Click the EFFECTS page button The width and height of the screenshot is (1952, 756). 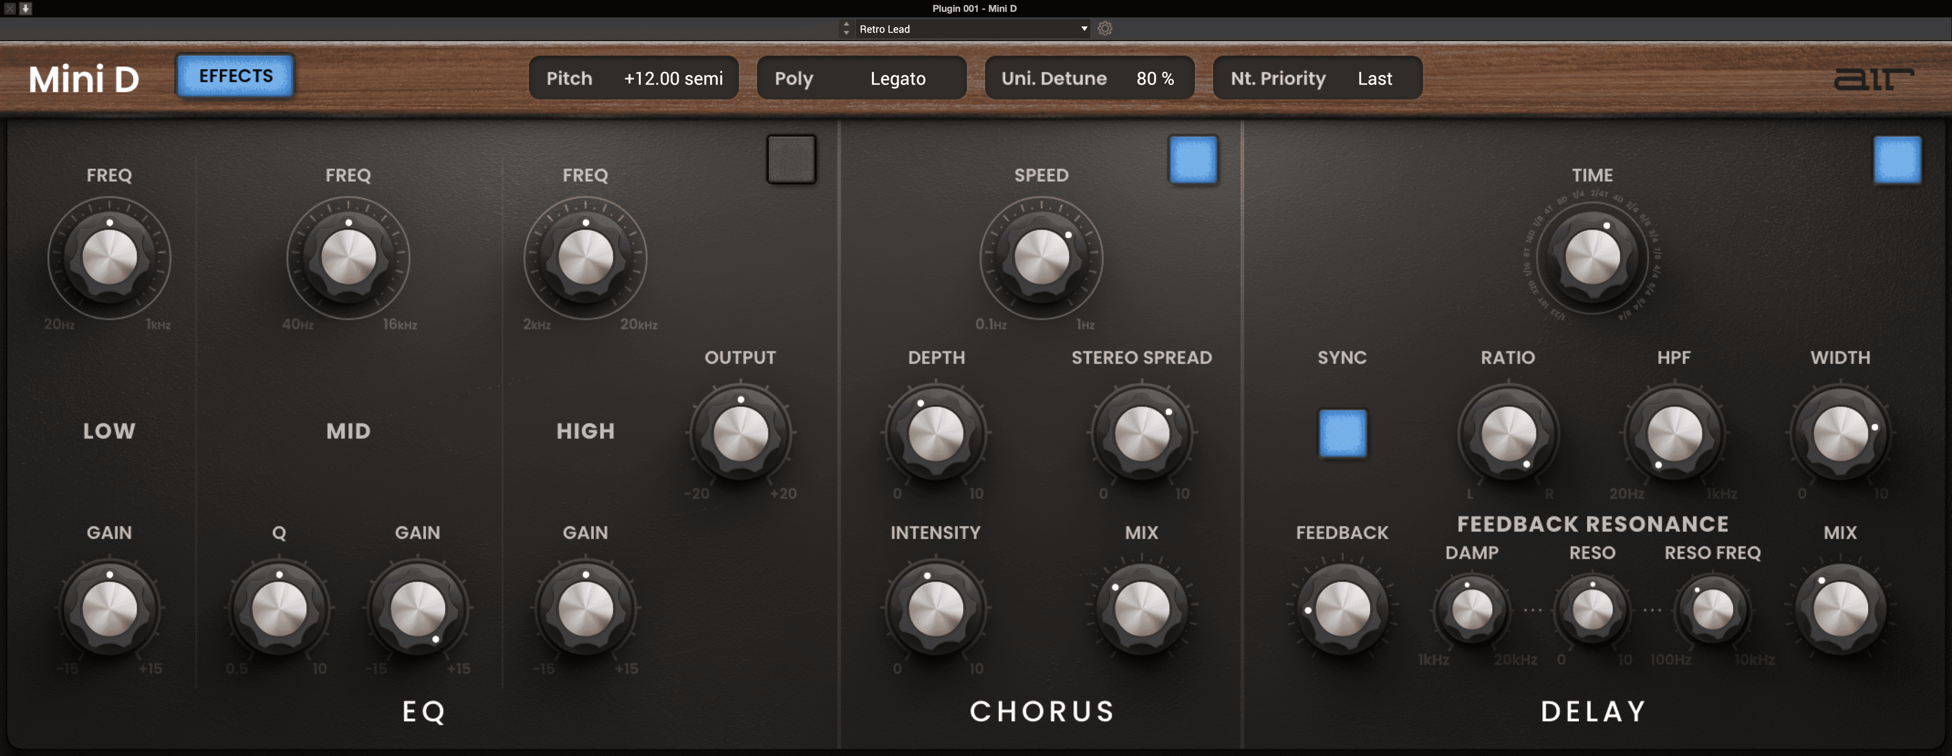[236, 76]
